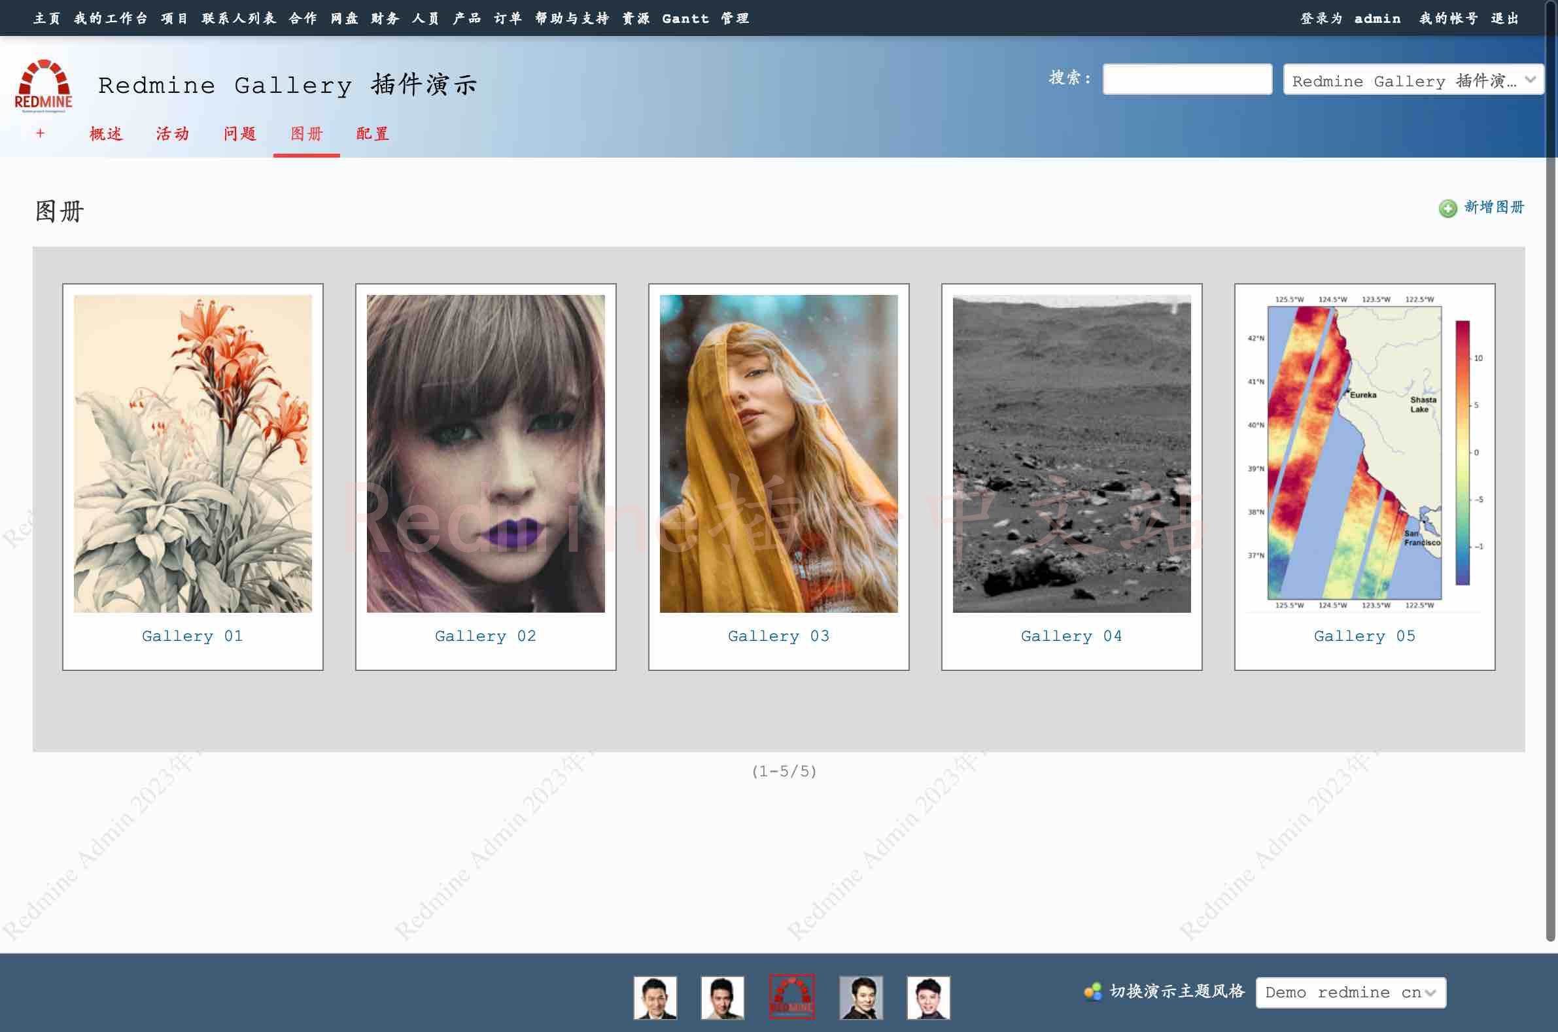Click the 图册 page heading
The height and width of the screenshot is (1032, 1558).
click(60, 211)
